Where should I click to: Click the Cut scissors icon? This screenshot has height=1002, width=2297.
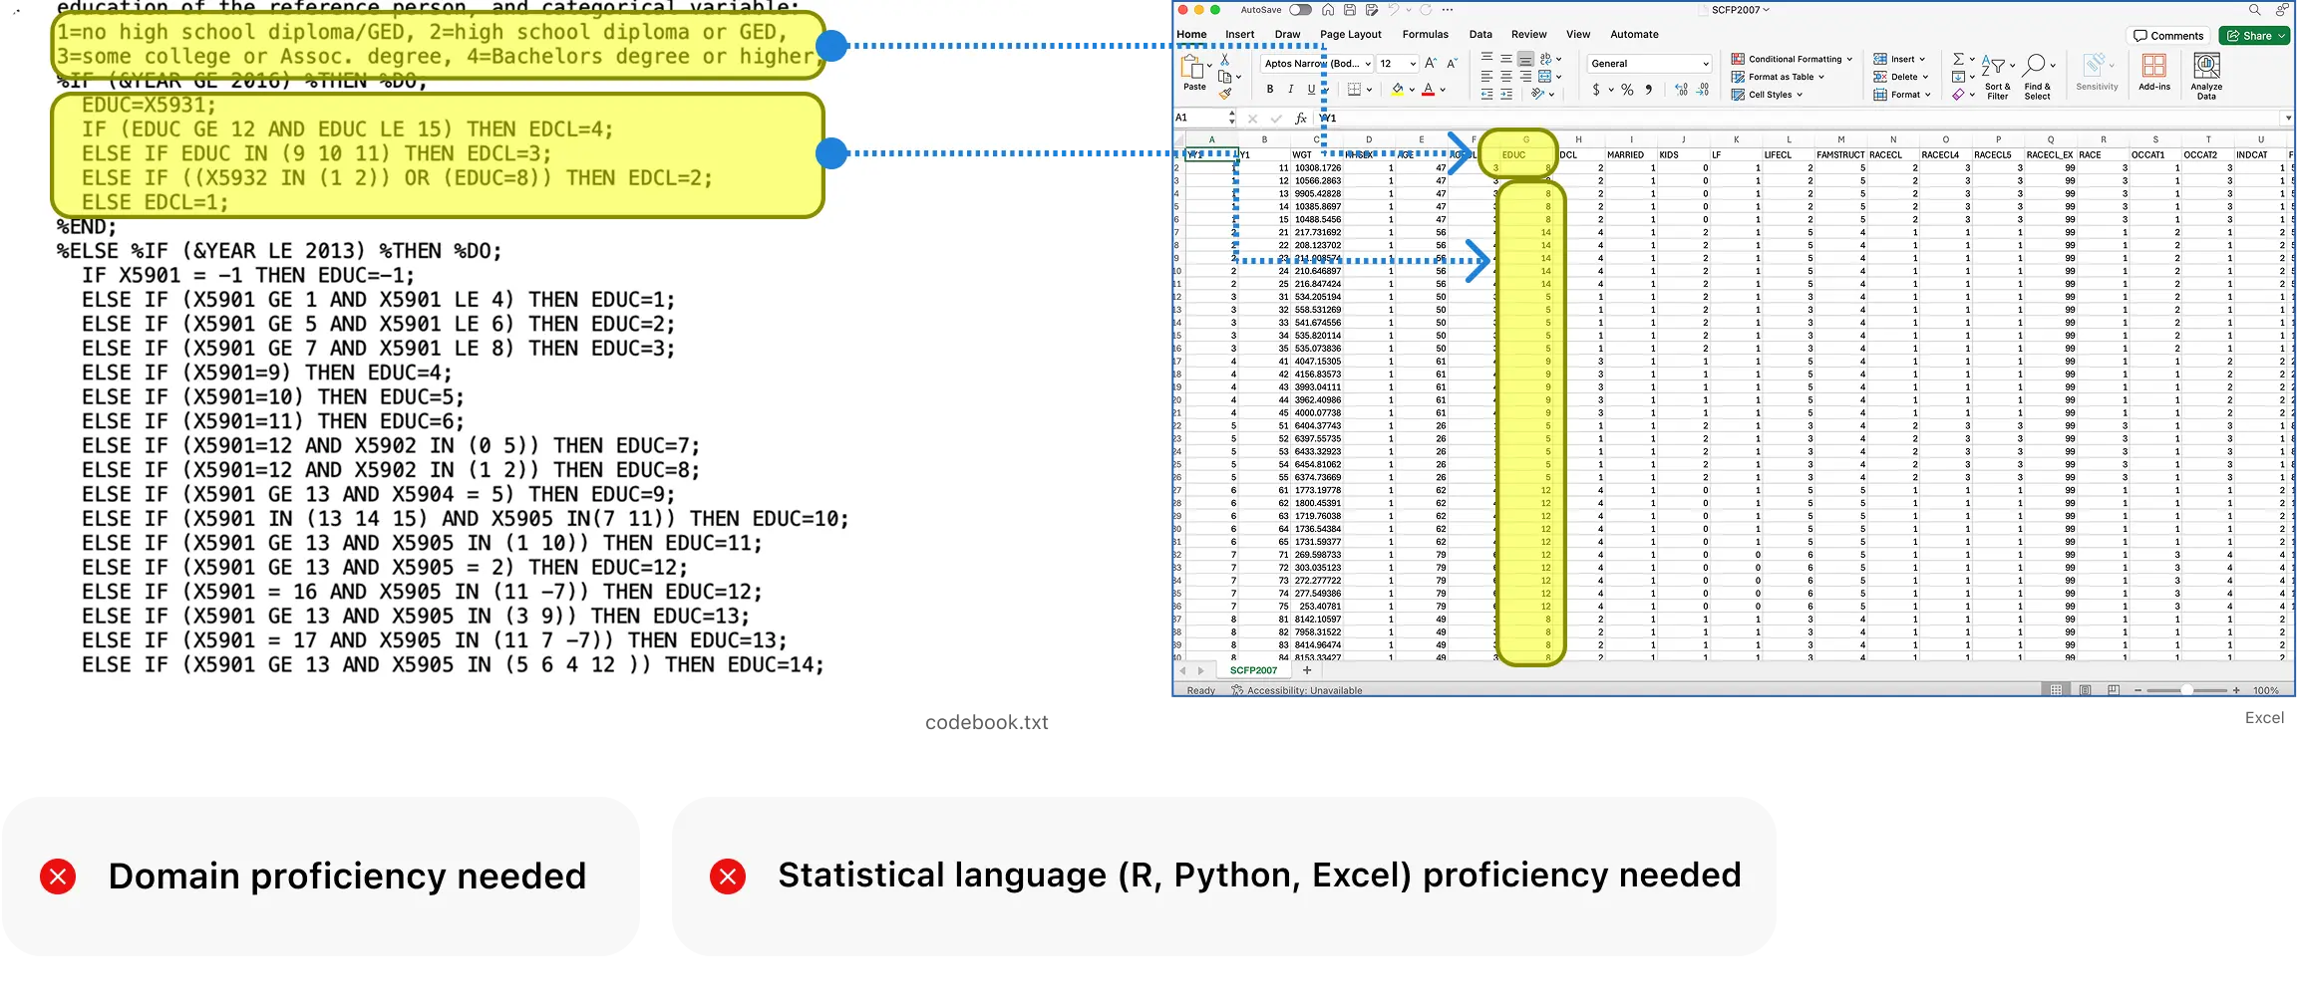(x=1225, y=60)
